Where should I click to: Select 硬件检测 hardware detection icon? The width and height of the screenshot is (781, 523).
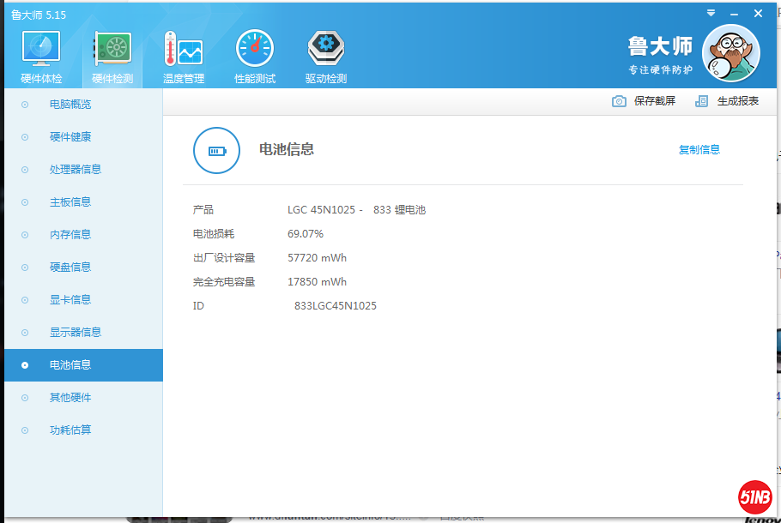click(x=112, y=50)
